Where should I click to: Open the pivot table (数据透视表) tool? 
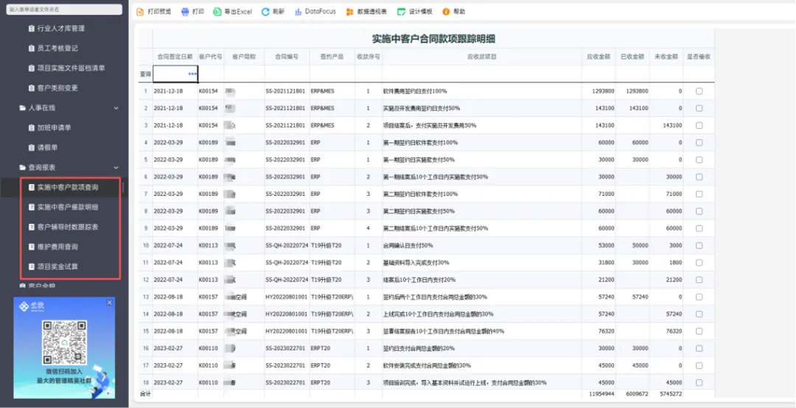[x=366, y=12]
